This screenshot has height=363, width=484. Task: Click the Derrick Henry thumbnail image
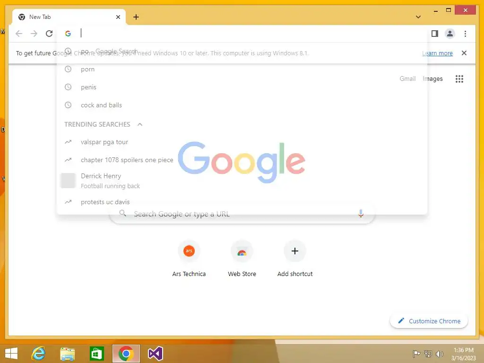point(68,181)
